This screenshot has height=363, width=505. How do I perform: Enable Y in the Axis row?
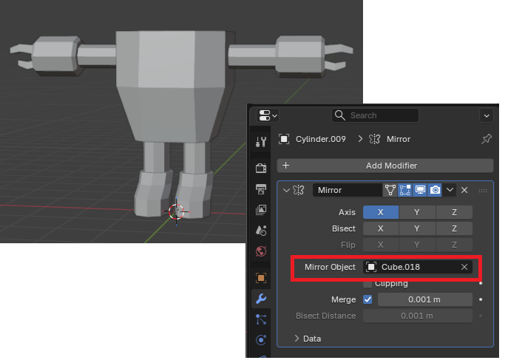(417, 212)
